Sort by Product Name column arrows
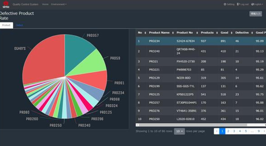266x146 pixels. coord(173,33)
